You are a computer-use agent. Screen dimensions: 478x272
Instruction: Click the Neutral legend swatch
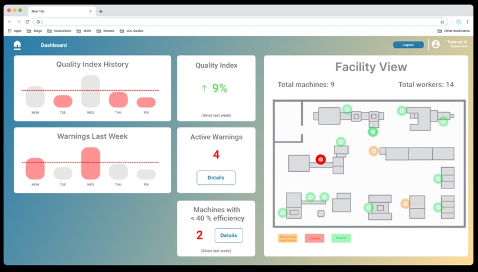[341, 238]
